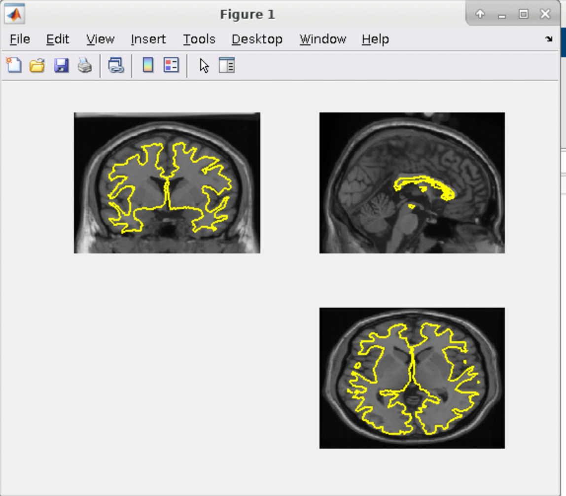Viewport: 566px width, 496px height.
Task: Expand the Tools menu
Action: (199, 39)
